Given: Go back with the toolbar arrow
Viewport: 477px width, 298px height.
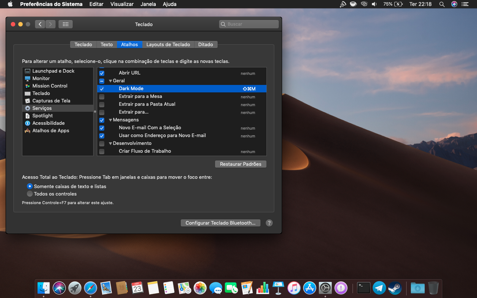Looking at the screenshot, I should pyautogui.click(x=40, y=24).
